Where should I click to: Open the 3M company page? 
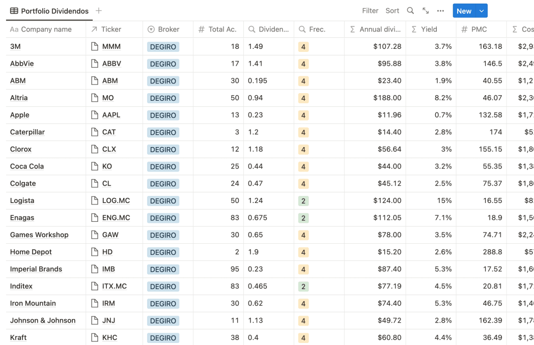(15, 46)
